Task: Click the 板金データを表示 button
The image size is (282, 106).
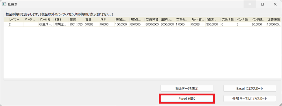Action: coord(187,88)
